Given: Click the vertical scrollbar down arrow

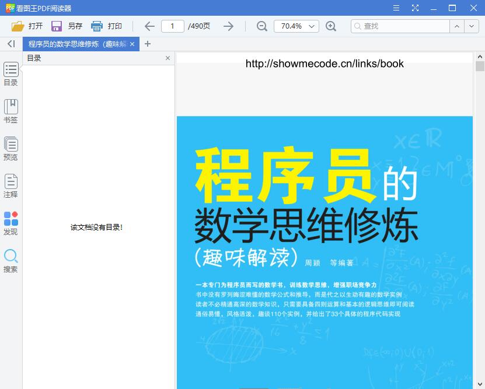Looking at the screenshot, I should (x=480, y=384).
